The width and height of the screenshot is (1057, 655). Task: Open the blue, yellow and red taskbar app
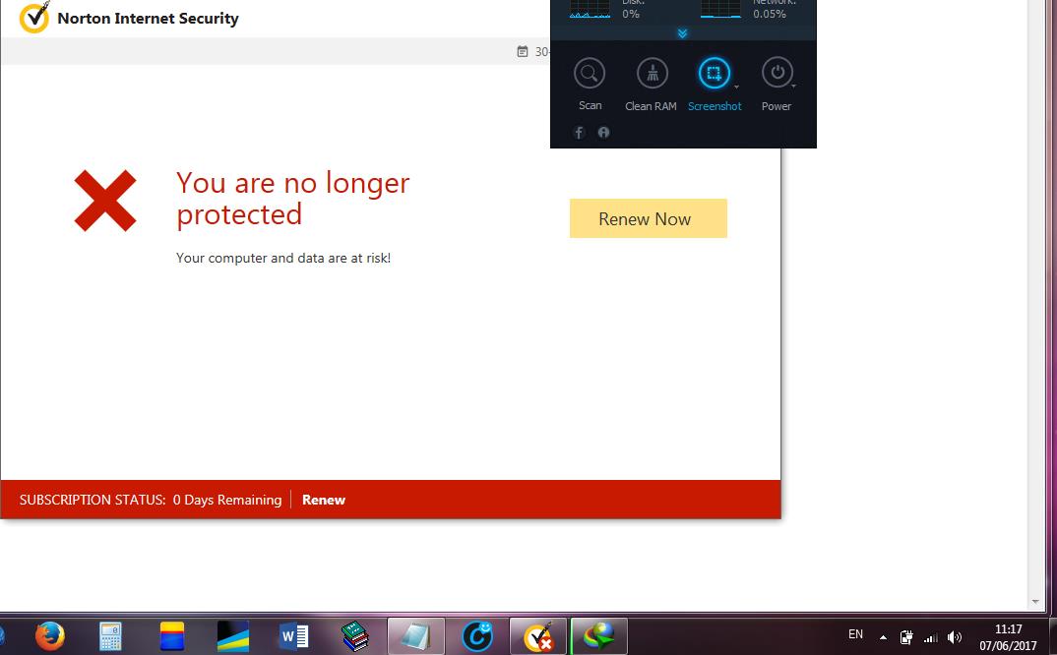[172, 636]
